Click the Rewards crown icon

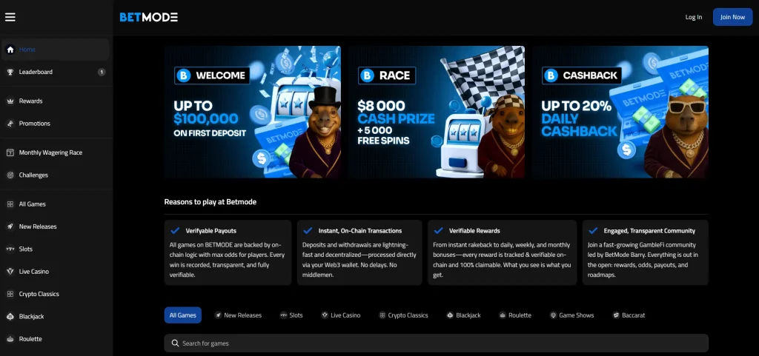(x=10, y=101)
